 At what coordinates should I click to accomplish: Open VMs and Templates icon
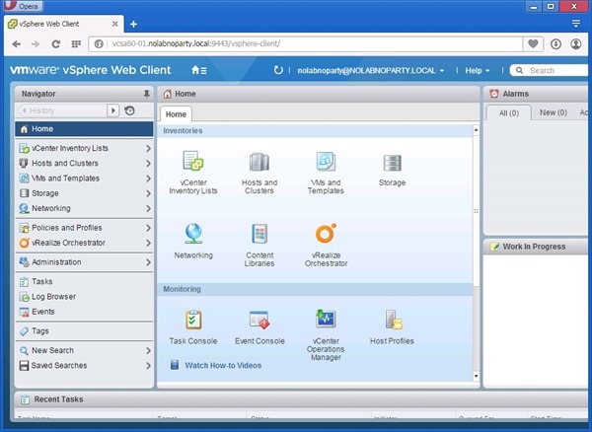(x=326, y=163)
